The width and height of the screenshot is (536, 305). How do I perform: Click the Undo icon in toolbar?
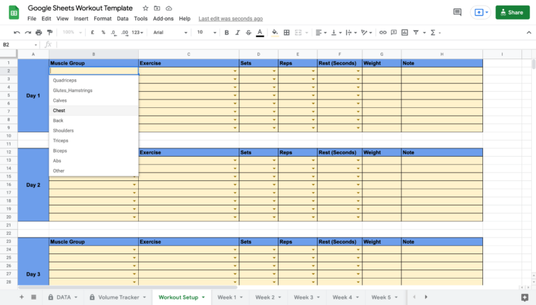(x=17, y=33)
